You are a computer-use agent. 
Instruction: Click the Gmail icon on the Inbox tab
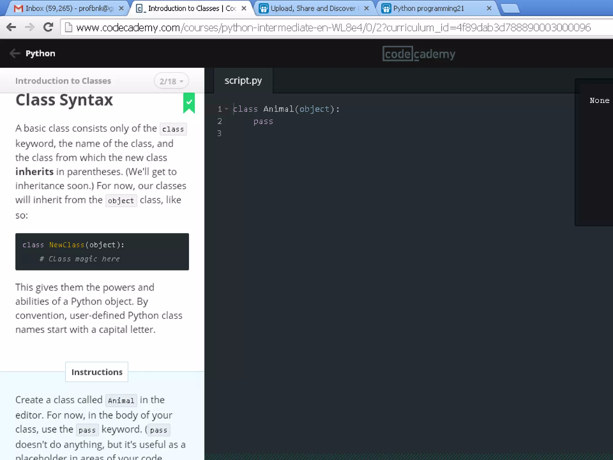click(19, 8)
